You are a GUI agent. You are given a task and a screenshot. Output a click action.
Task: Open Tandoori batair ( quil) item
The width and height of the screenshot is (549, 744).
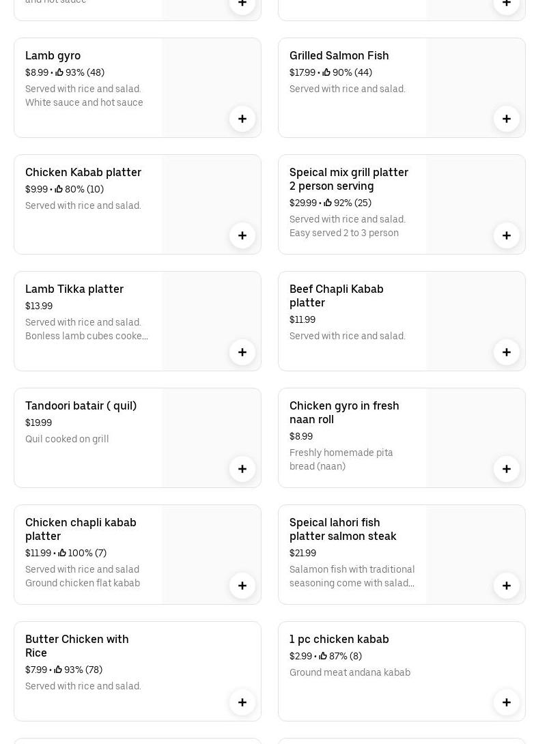point(81,406)
